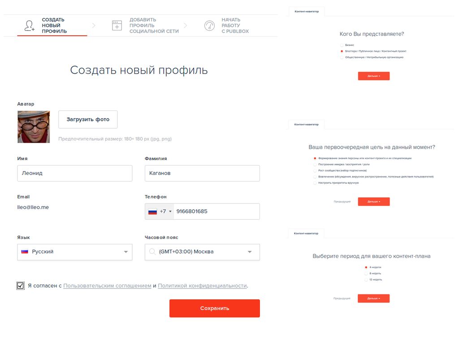Click the create new profile user icon

(x=29, y=25)
